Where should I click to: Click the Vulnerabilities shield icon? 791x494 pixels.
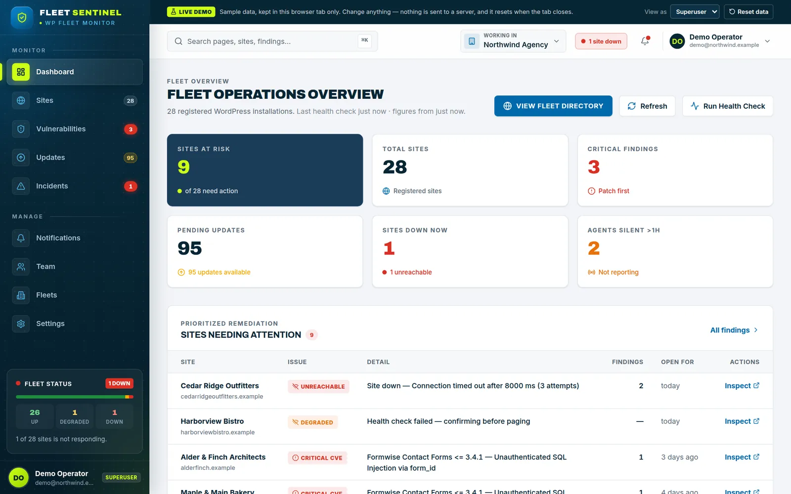[21, 129]
